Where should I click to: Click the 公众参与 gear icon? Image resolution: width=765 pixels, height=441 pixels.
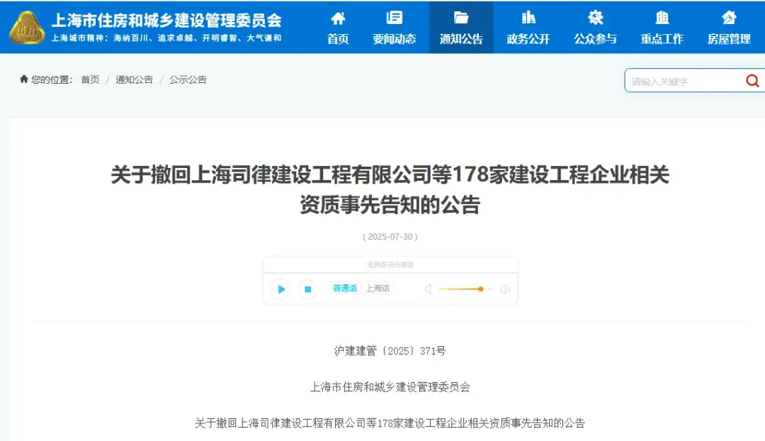tap(595, 18)
